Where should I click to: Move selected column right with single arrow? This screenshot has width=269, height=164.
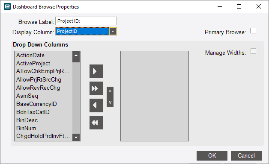point(96,71)
